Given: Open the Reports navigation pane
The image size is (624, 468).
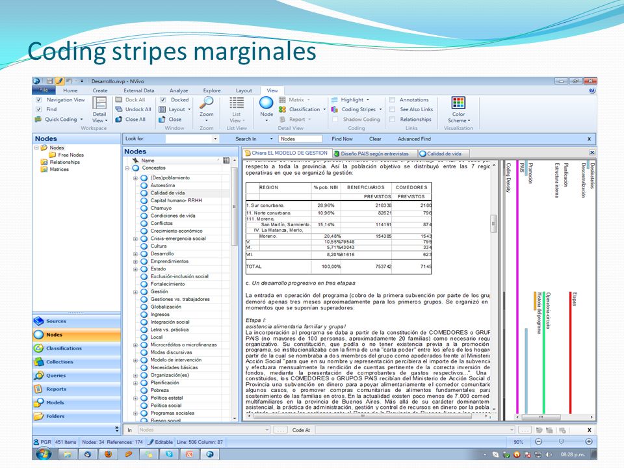Looking at the screenshot, I should [77, 389].
